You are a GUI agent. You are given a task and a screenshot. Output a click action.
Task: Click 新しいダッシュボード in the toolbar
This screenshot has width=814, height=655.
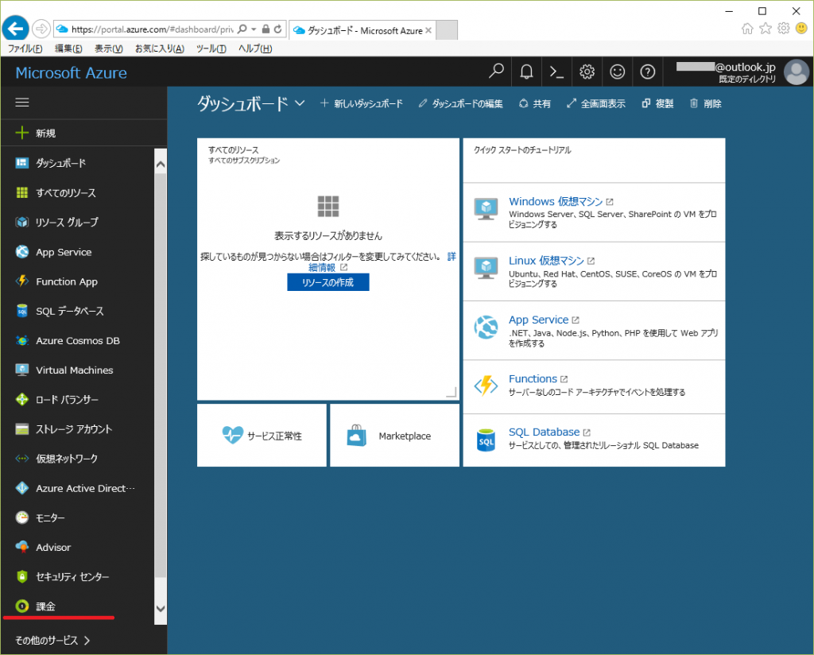tap(362, 104)
